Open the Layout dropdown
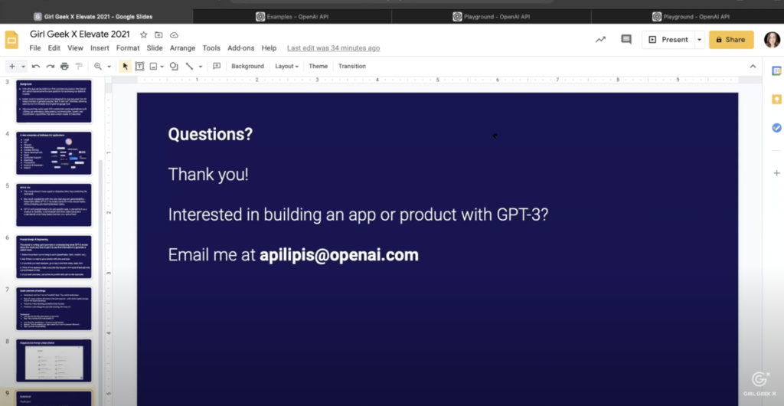Screen dimensions: 784x406 pyautogui.click(x=286, y=66)
